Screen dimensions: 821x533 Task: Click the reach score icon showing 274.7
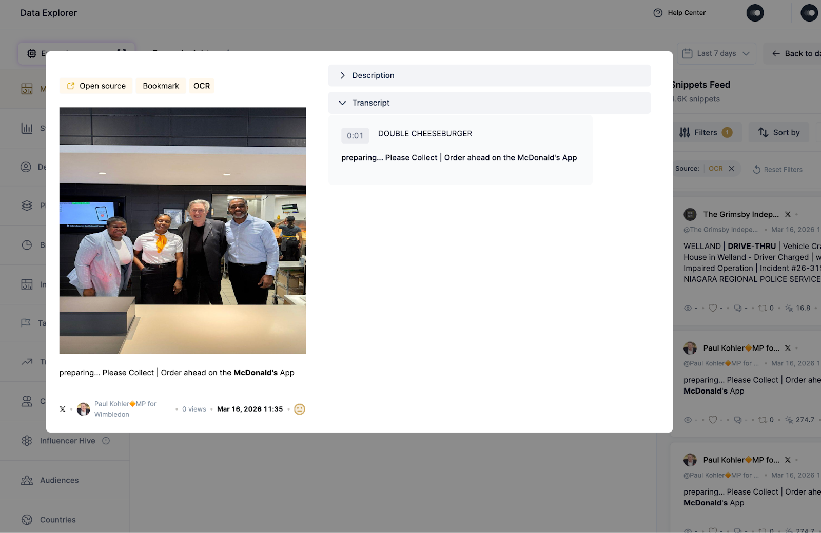tap(789, 420)
